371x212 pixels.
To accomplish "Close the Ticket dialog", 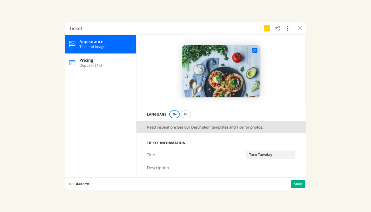I will [300, 28].
